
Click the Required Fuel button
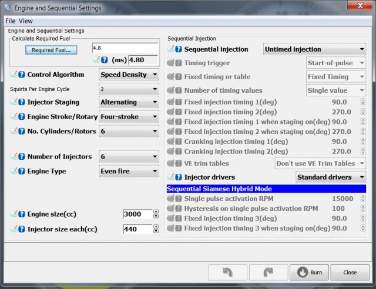tap(51, 51)
